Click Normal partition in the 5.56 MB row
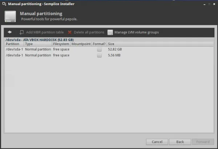This screenshot has height=149, width=218. click(38, 55)
